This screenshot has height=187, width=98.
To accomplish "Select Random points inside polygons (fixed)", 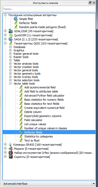I will pos(42,27).
